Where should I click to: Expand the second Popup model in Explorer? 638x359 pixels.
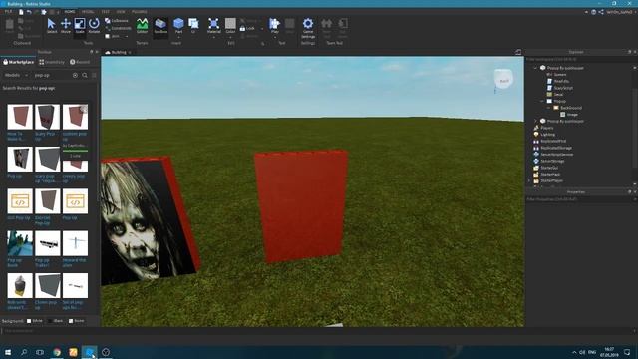click(535, 121)
